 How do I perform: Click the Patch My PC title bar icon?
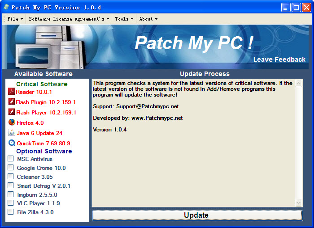(6, 7)
